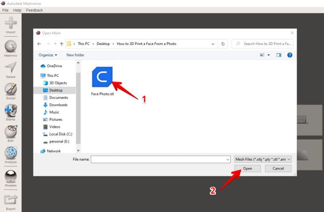Image resolution: width=324 pixels, height=212 pixels.
Task: Open the Meshmix tool
Action: click(11, 46)
